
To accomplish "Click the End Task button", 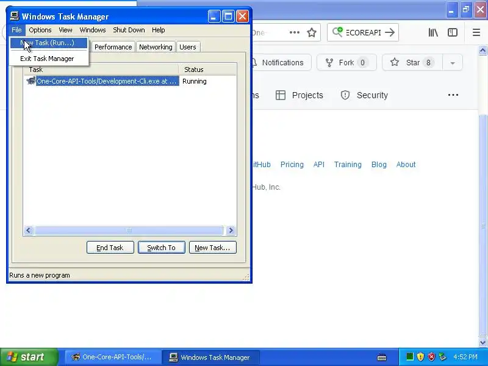I will 110,248.
